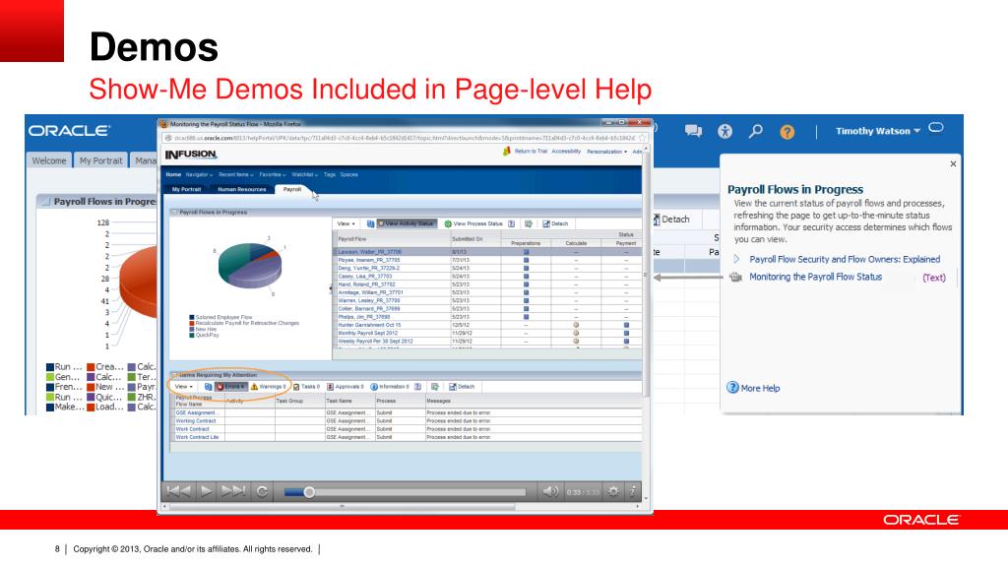Click the More Help link
The image size is (1008, 567).
pyautogui.click(x=760, y=388)
